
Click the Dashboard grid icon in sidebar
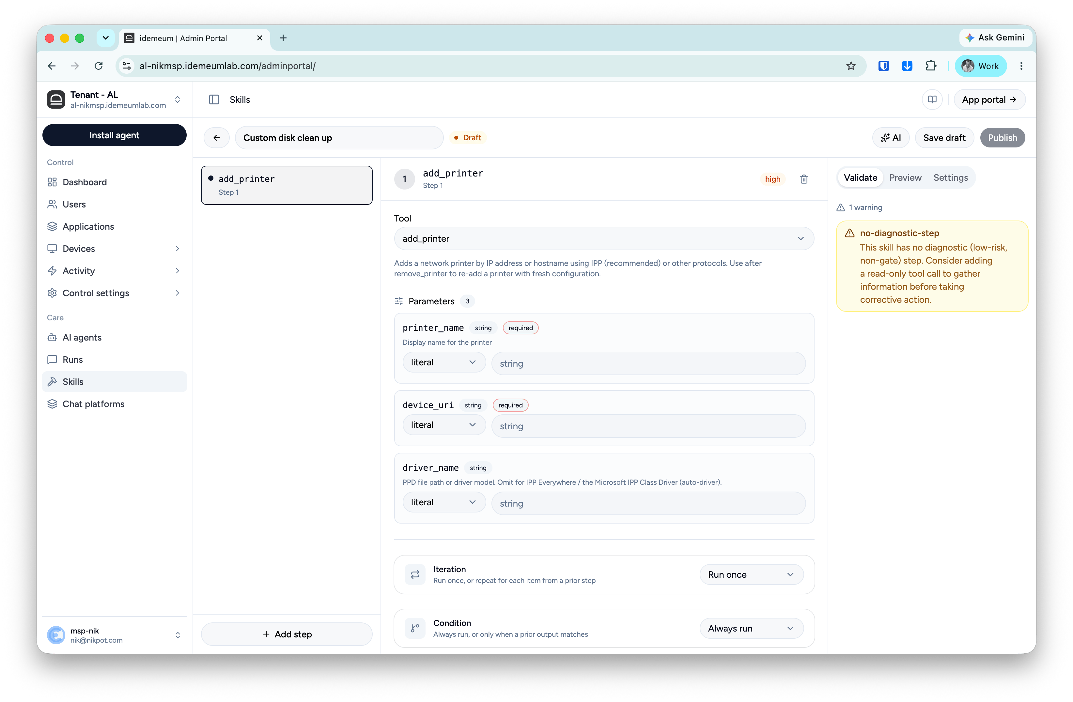(52, 182)
